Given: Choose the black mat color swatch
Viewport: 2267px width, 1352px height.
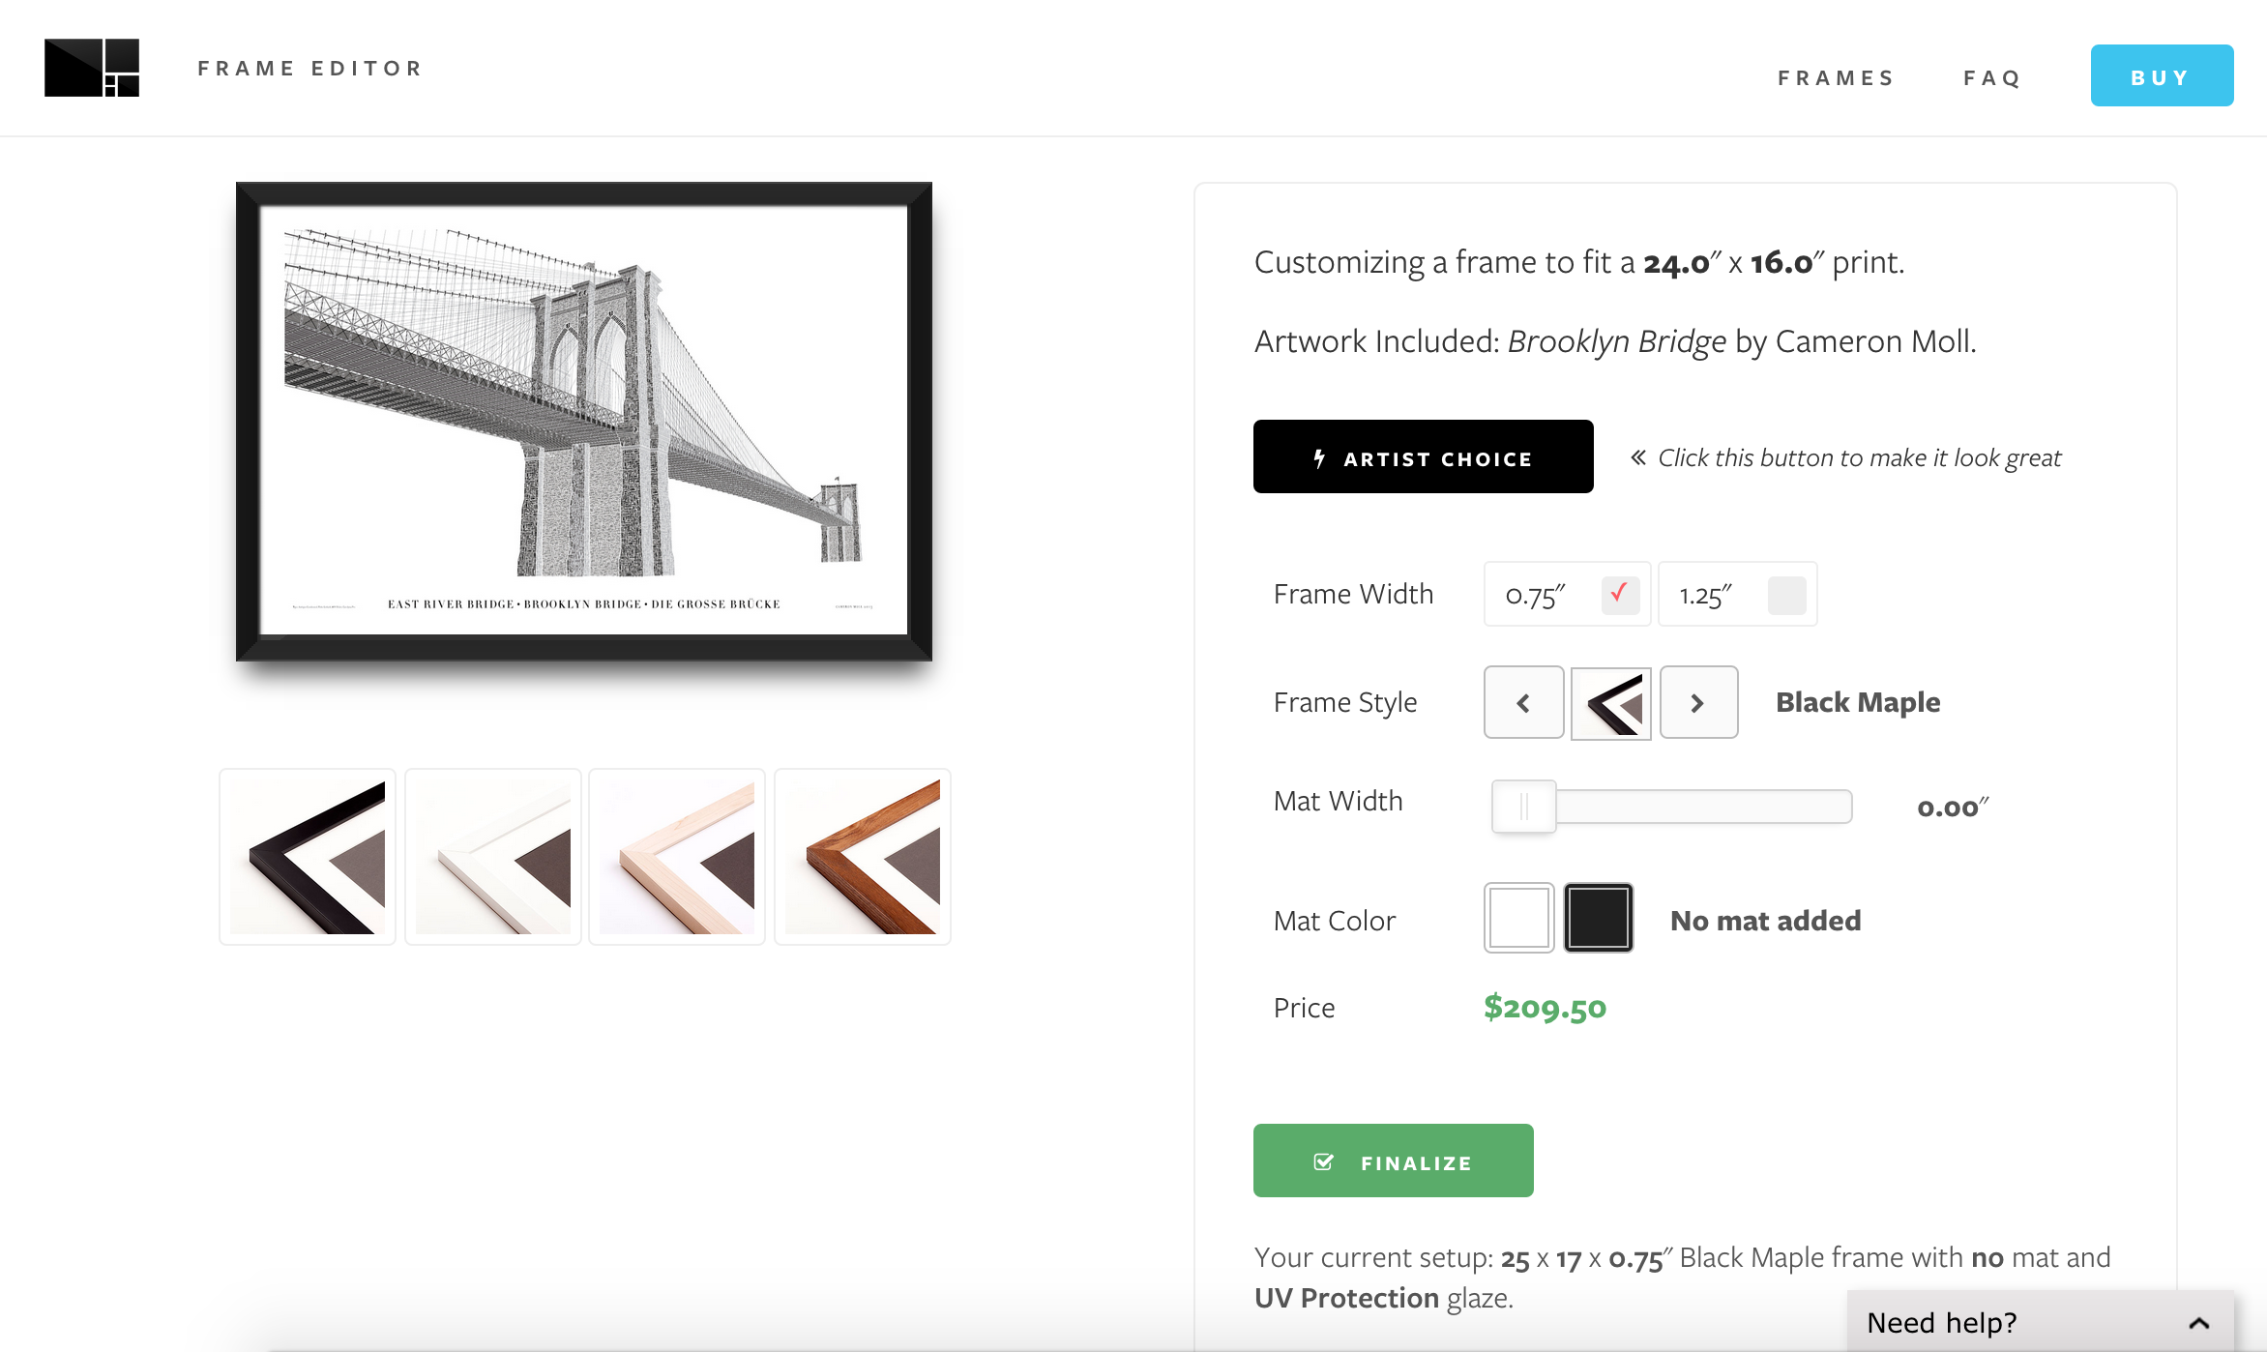Looking at the screenshot, I should pyautogui.click(x=1599, y=918).
